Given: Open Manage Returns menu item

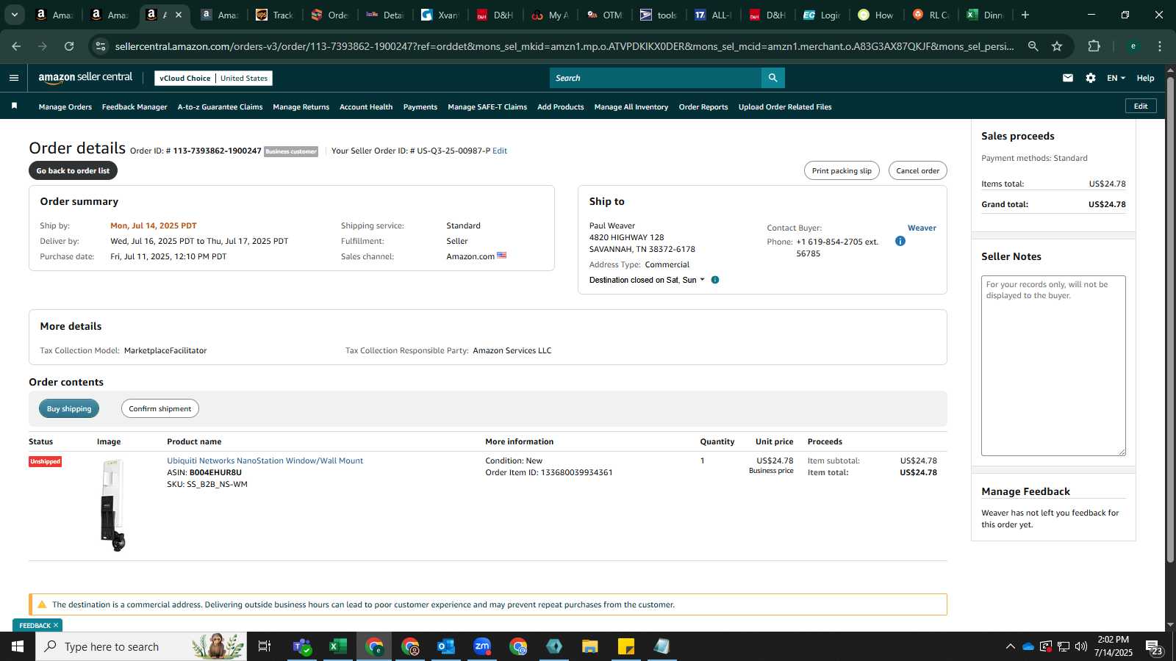Looking at the screenshot, I should pos(301,107).
